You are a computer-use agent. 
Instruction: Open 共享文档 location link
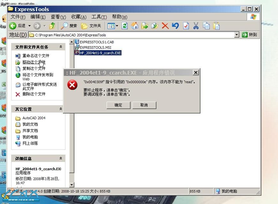[30, 131]
